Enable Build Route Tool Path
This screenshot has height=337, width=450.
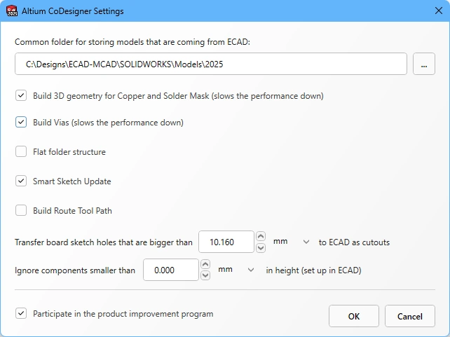tap(21, 210)
